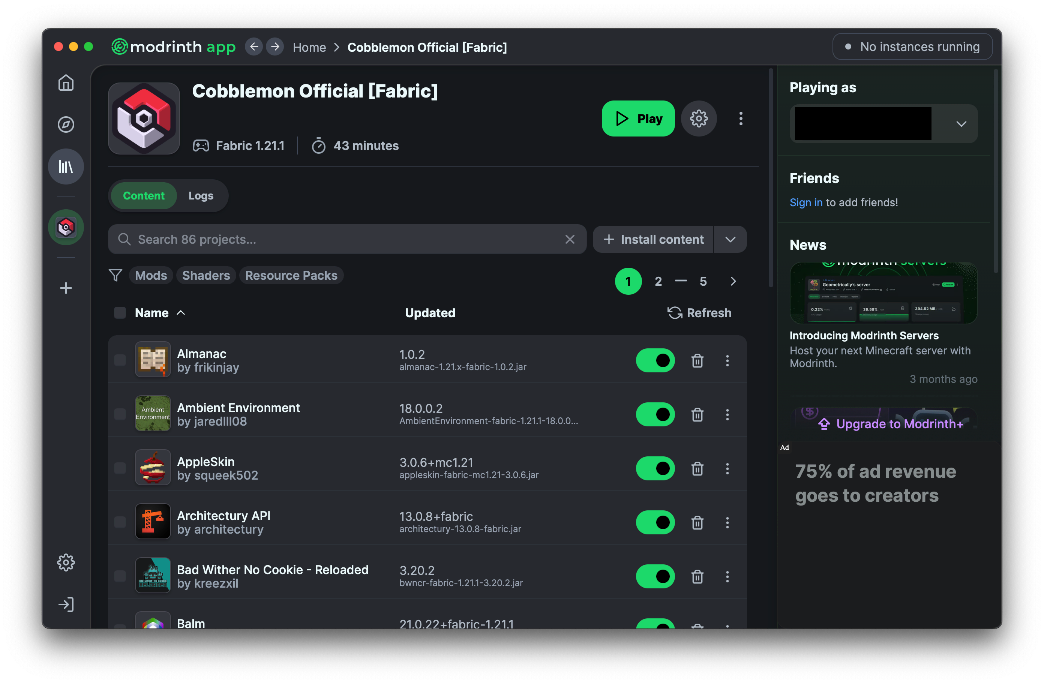The width and height of the screenshot is (1044, 684).
Task: Go to next page with chevron
Action: click(733, 281)
